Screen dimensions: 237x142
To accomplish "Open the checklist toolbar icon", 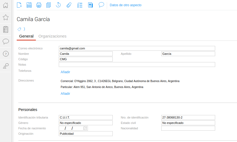I will 80,5.
